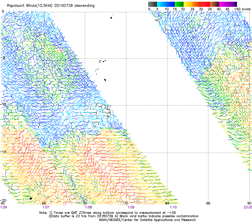Click the '-10' latitude axis label
The height and width of the screenshot is (222, 252).
3,104
